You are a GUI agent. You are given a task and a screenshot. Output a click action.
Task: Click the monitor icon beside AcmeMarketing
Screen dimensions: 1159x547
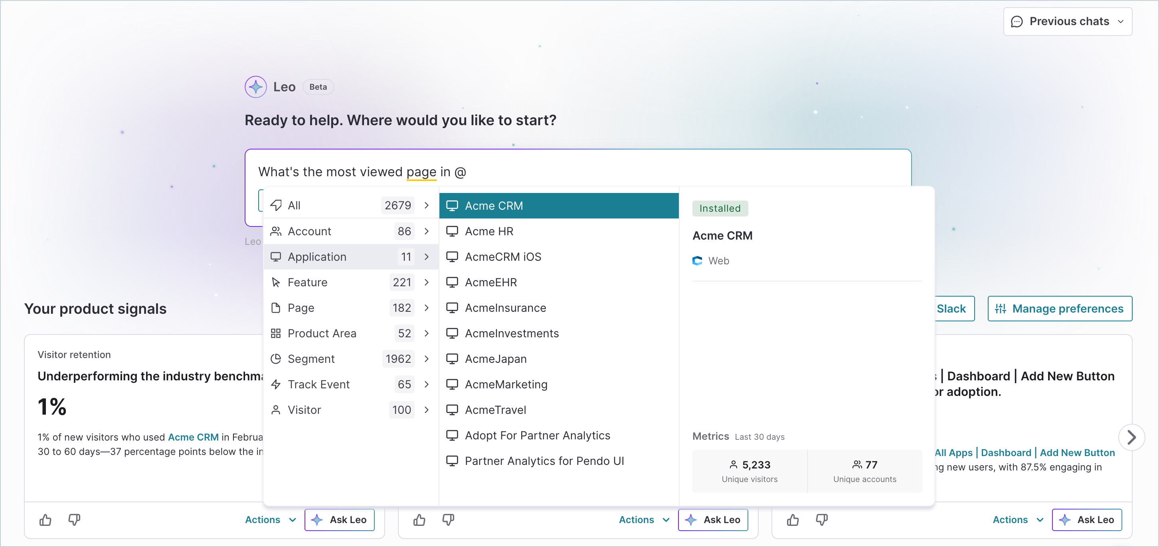click(x=452, y=384)
